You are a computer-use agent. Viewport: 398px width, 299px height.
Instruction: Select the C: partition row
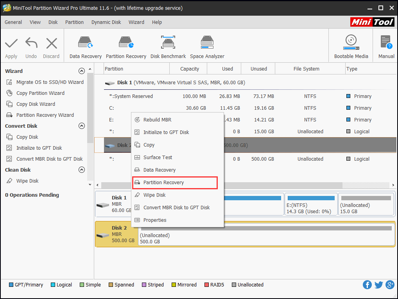(250, 108)
